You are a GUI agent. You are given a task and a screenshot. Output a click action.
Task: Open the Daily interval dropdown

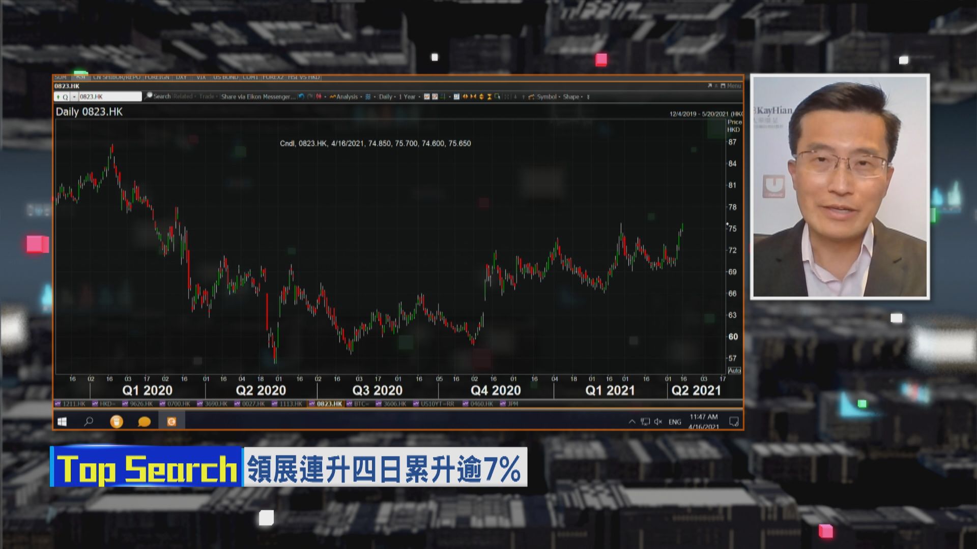(x=385, y=97)
